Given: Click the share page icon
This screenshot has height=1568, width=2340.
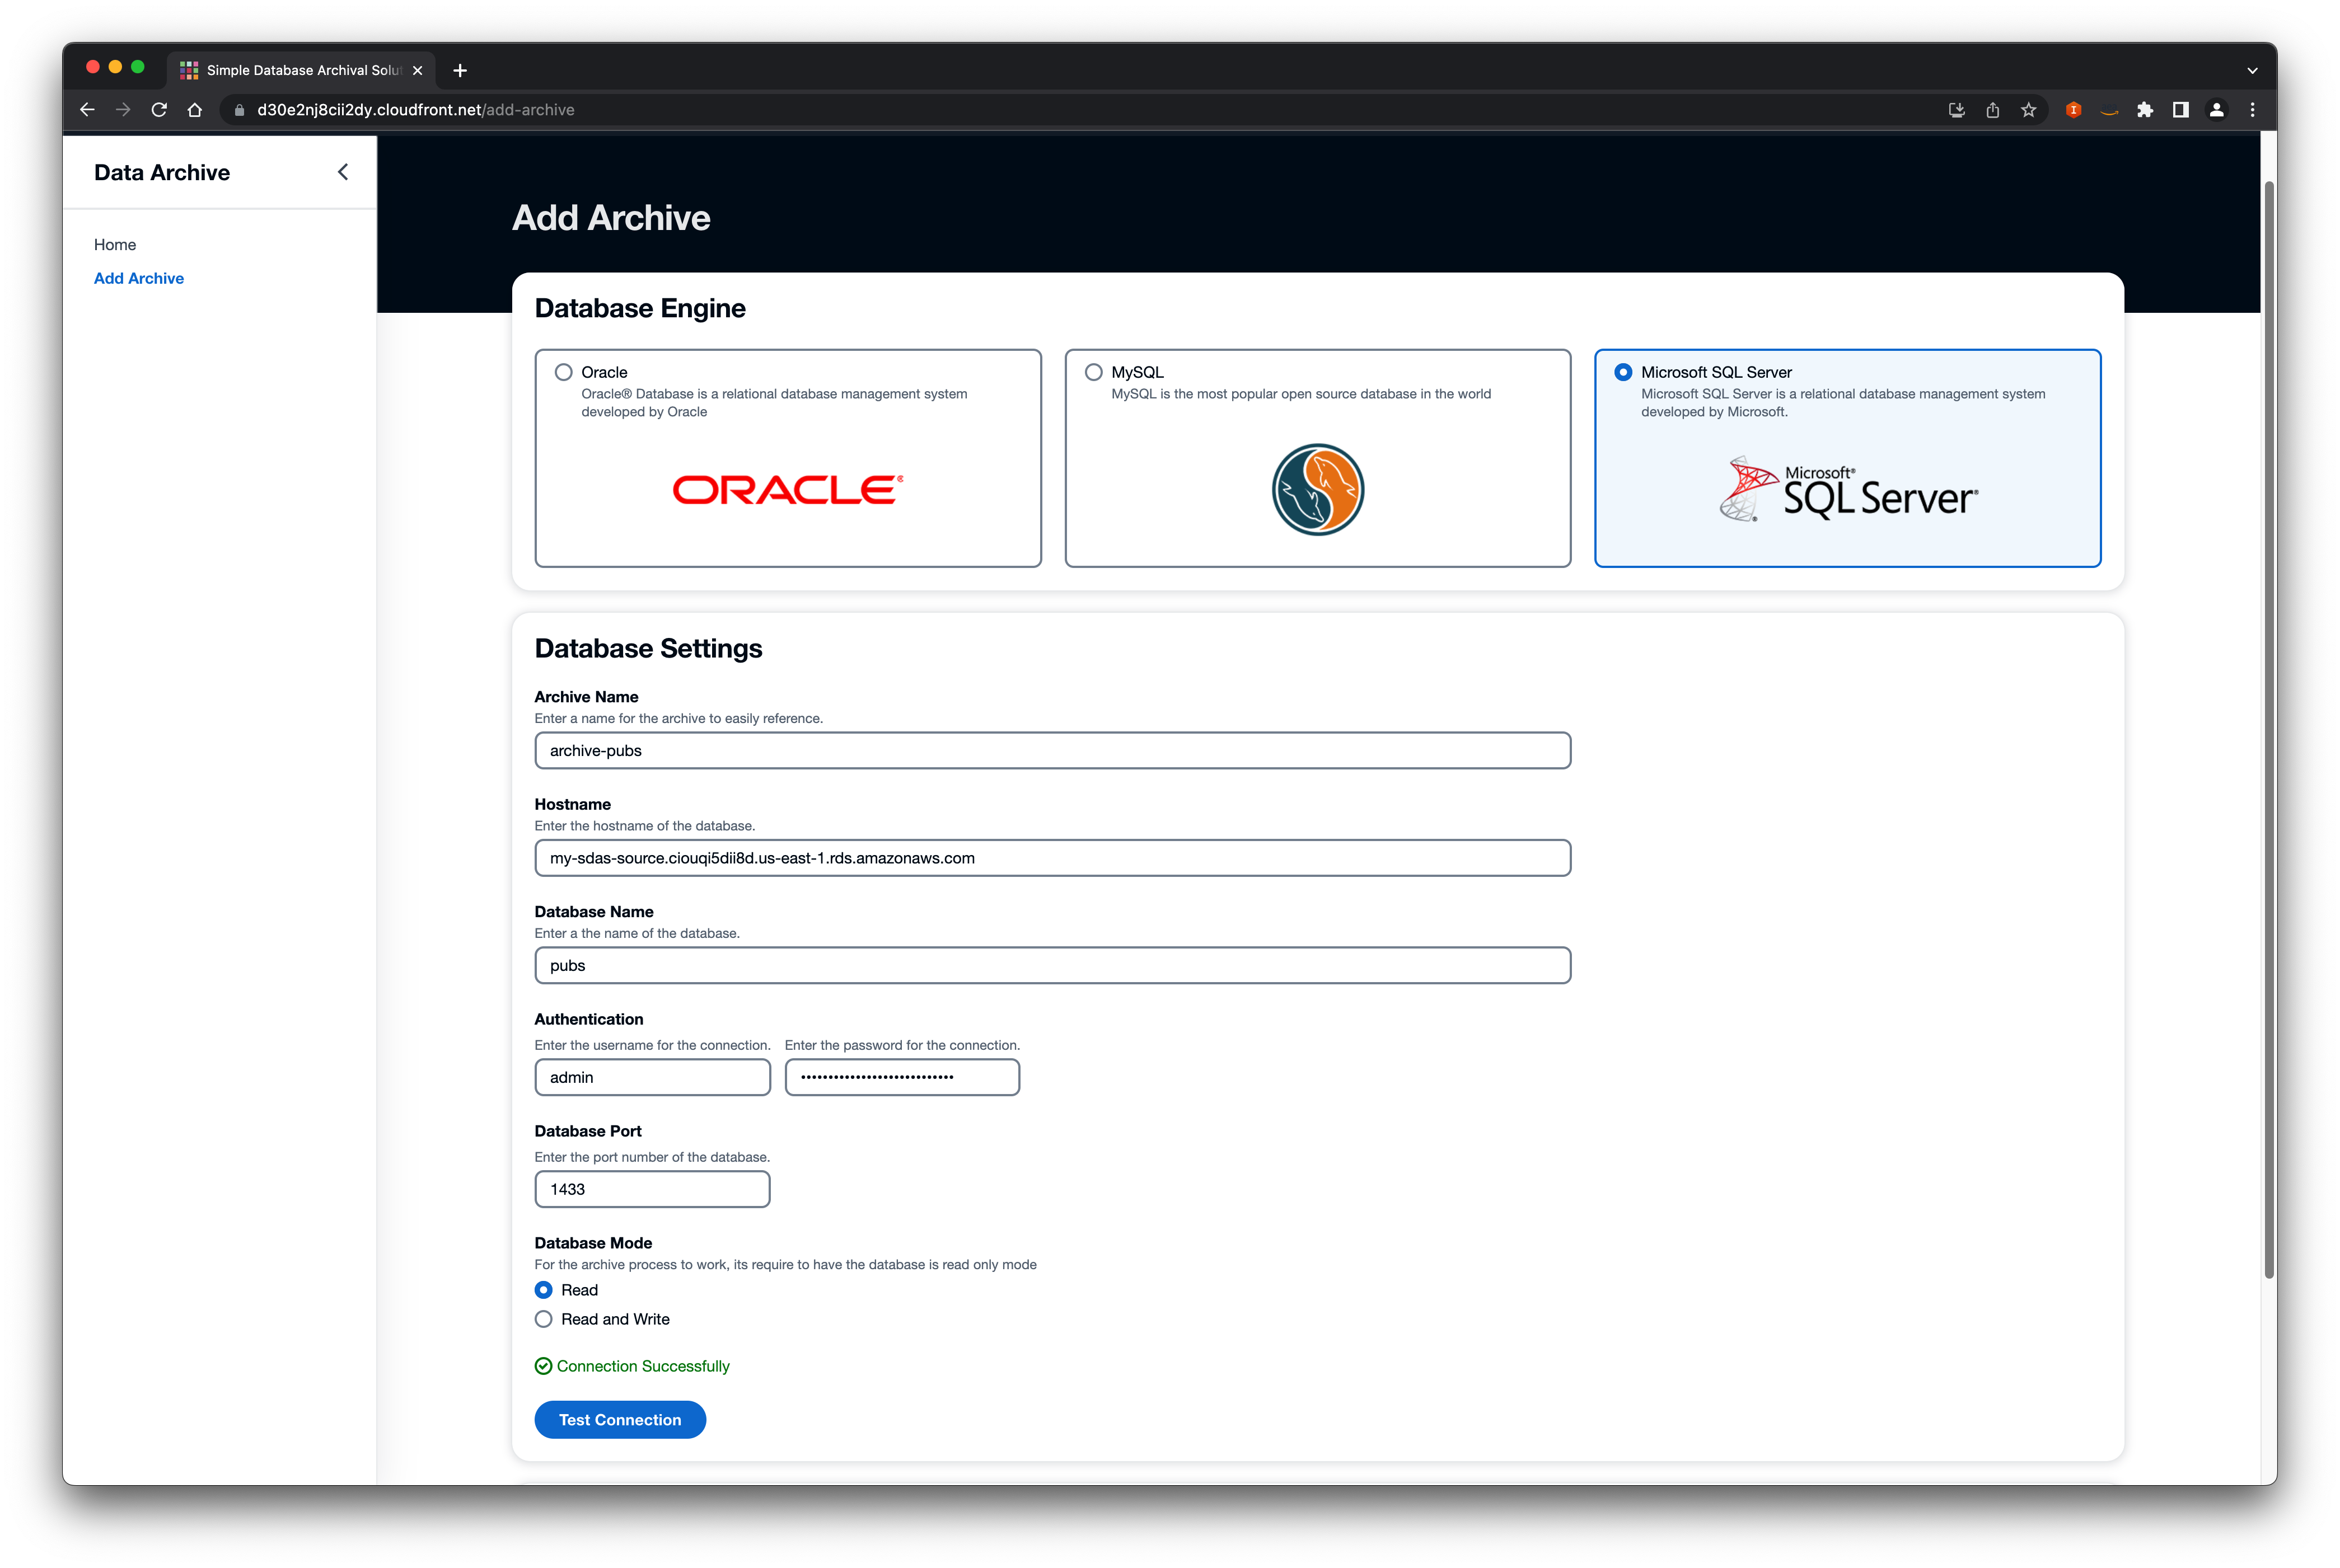Looking at the screenshot, I should tap(1992, 110).
